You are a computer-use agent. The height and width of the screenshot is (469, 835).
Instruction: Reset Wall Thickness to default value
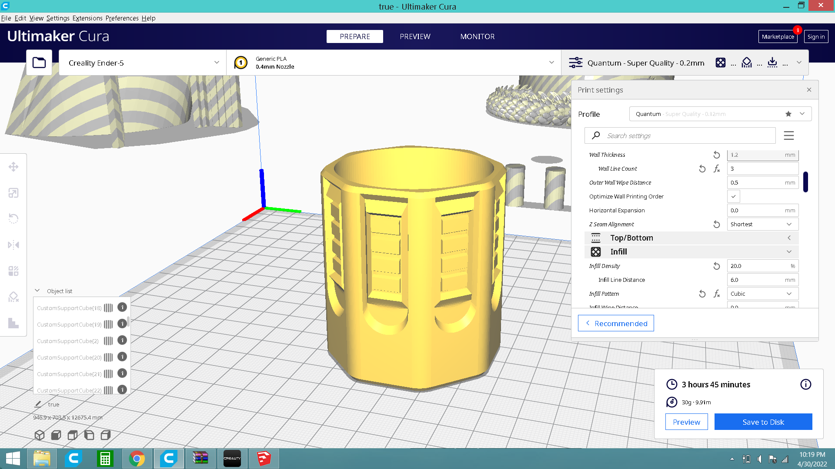[717, 155]
